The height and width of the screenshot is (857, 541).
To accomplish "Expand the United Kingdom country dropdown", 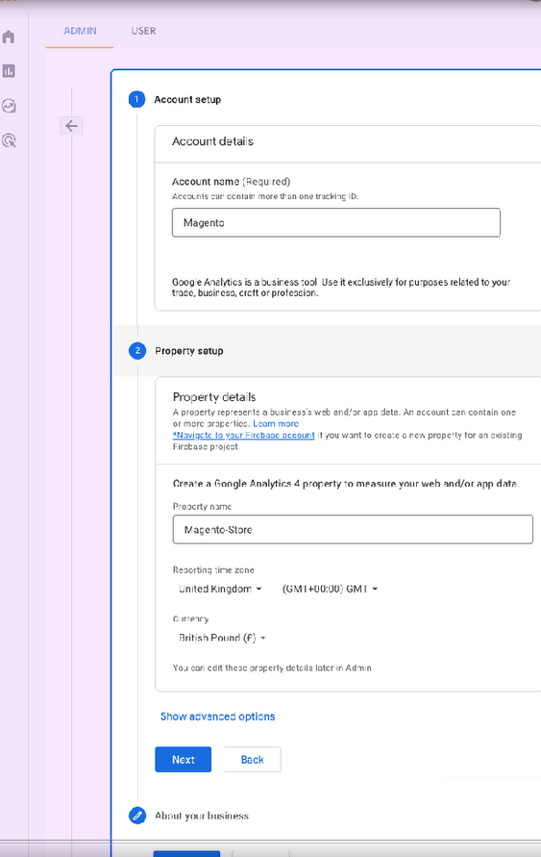I will 221,589.
